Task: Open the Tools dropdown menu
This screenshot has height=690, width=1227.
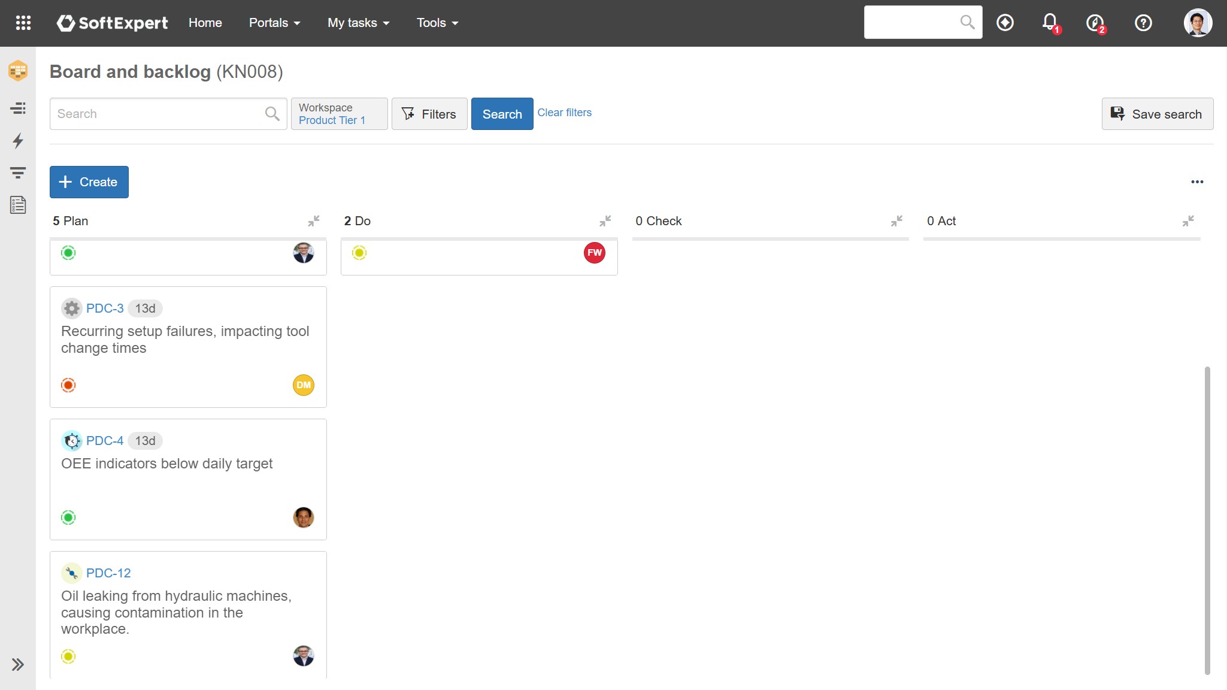Action: click(437, 23)
